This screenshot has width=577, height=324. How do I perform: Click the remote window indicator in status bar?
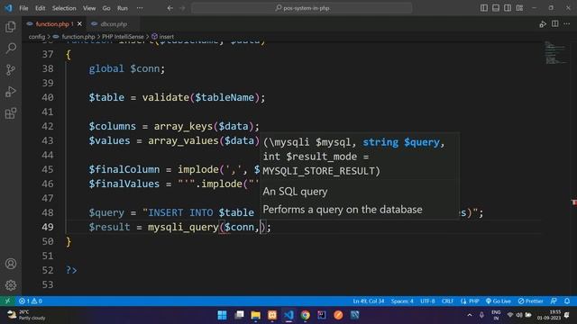point(7,301)
